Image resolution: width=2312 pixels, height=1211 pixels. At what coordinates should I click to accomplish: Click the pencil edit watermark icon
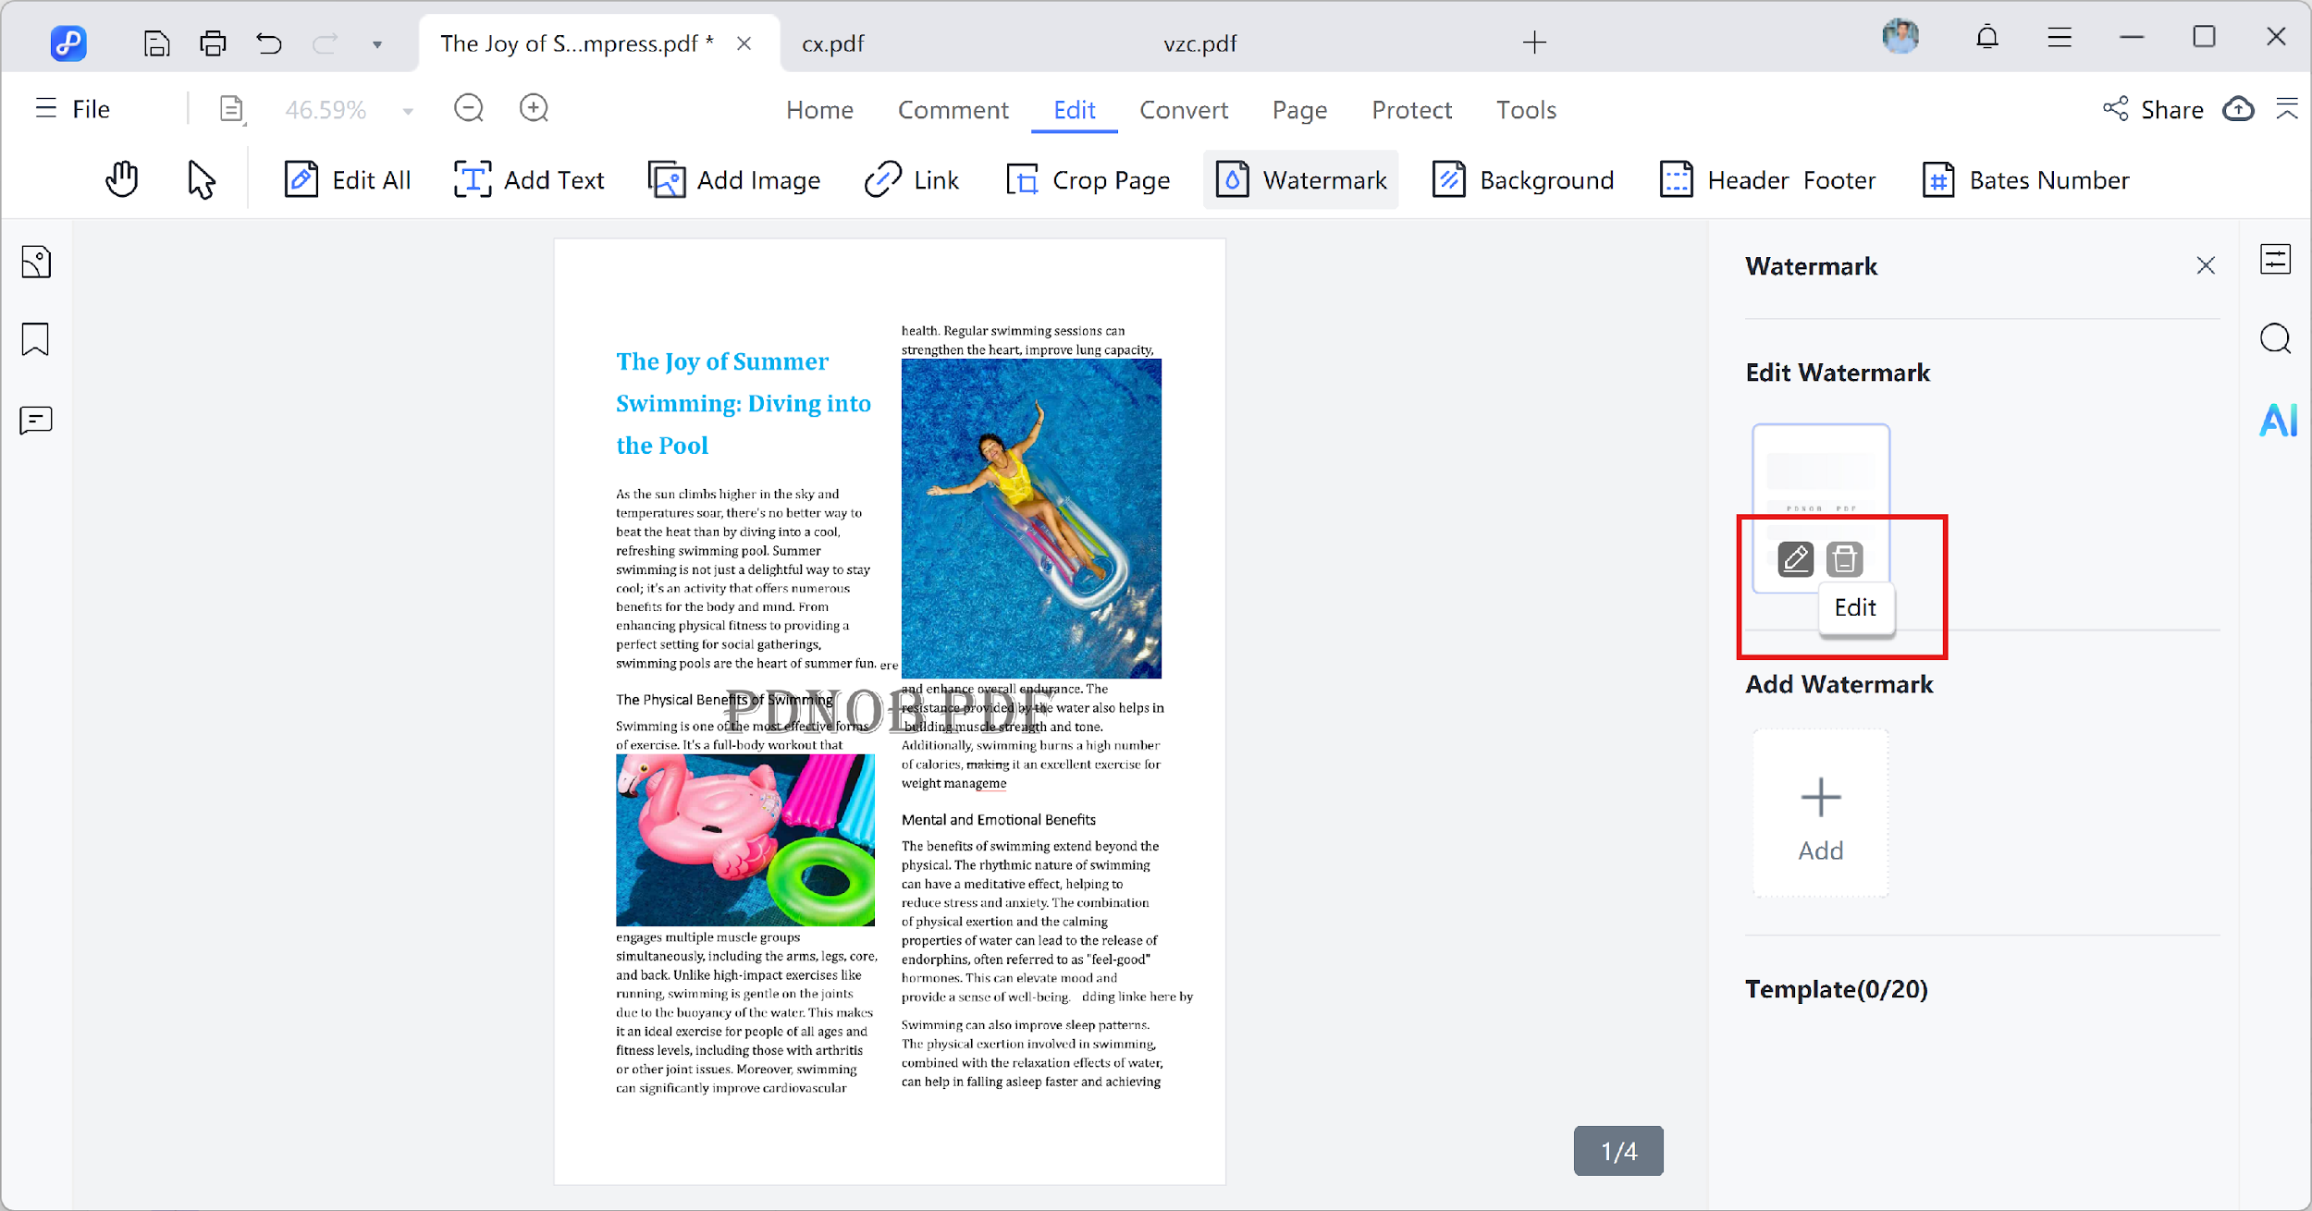[1795, 559]
